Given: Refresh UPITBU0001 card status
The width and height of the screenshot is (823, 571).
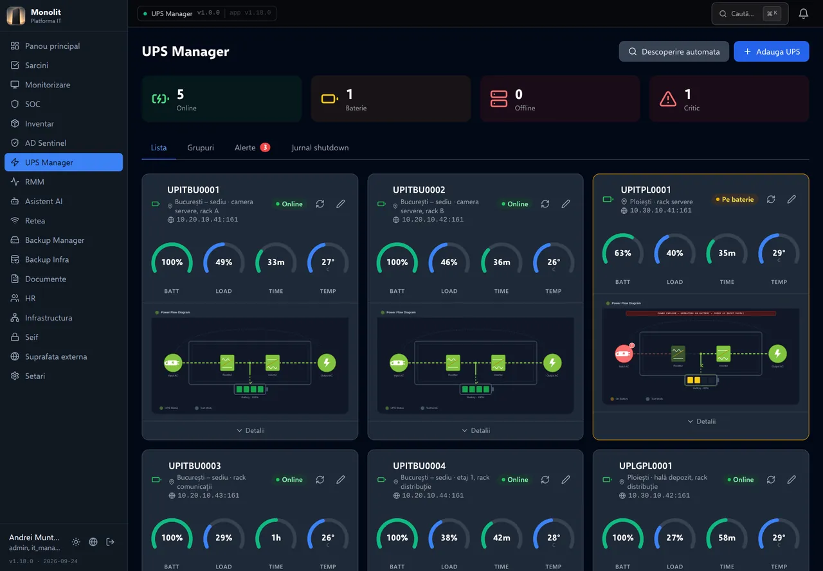Looking at the screenshot, I should point(320,204).
